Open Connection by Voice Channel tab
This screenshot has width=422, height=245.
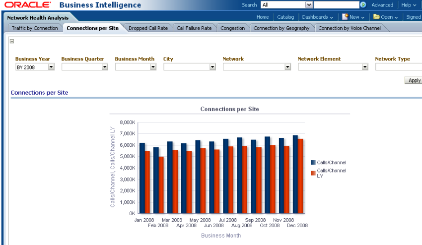pyautogui.click(x=350, y=28)
